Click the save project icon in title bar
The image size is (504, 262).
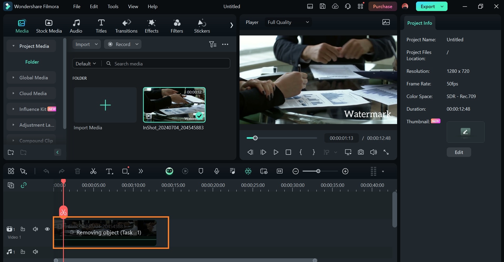coord(323,6)
